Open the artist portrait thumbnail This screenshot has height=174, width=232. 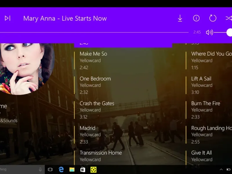point(27,69)
